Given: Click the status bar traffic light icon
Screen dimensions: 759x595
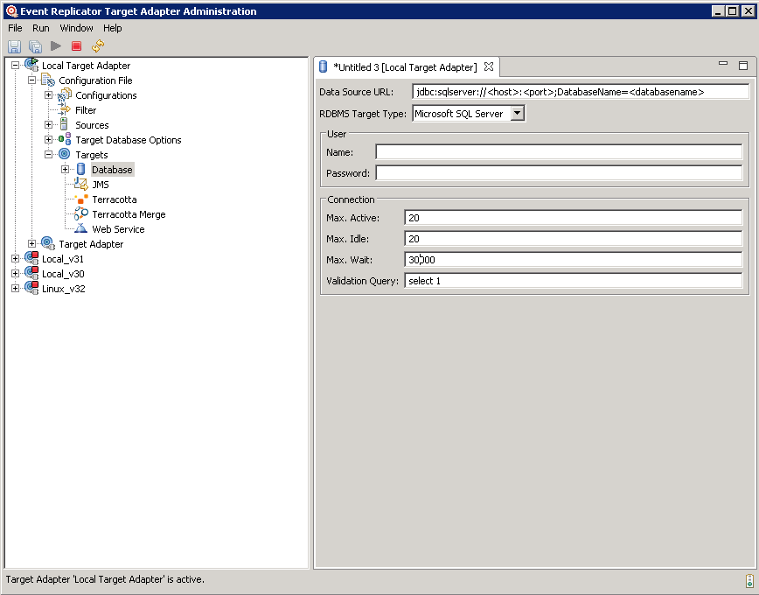Looking at the screenshot, I should click(x=749, y=580).
